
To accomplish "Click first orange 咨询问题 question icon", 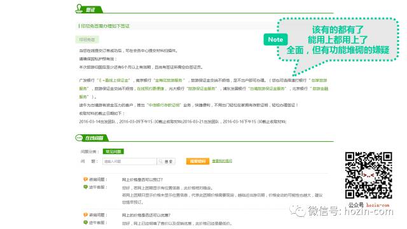I will (x=85, y=179).
